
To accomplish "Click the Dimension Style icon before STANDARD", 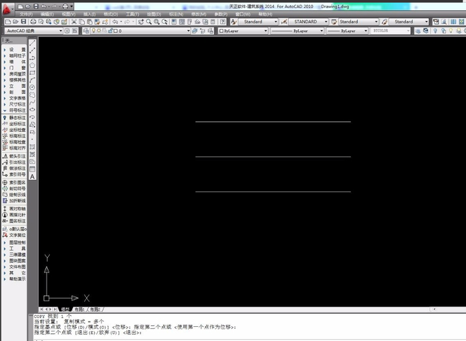I will pos(284,22).
